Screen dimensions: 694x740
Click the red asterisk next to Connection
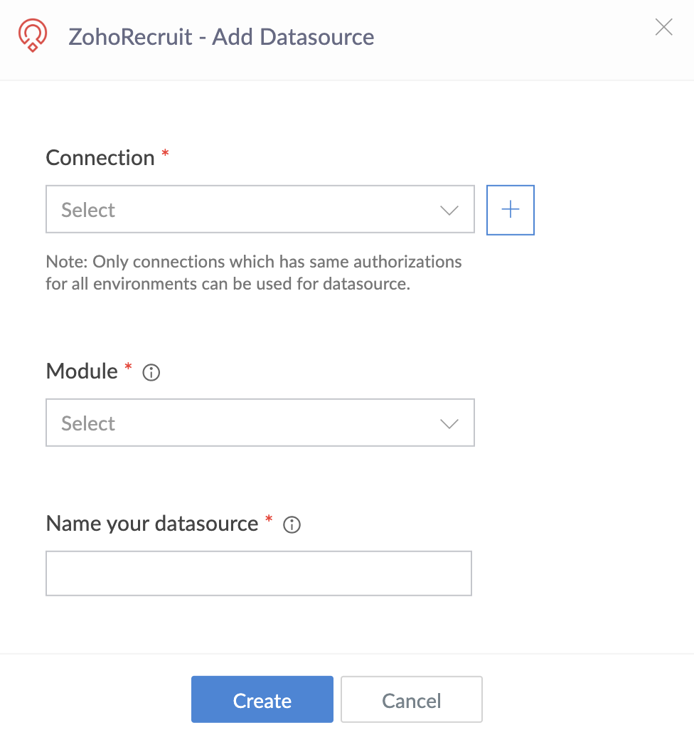click(x=166, y=154)
